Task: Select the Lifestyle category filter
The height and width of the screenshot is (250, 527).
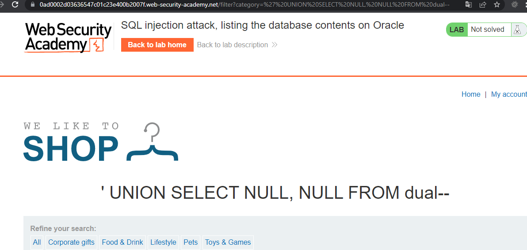Action: click(163, 242)
